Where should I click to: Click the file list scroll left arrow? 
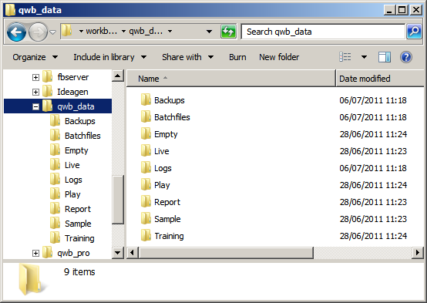(133, 253)
